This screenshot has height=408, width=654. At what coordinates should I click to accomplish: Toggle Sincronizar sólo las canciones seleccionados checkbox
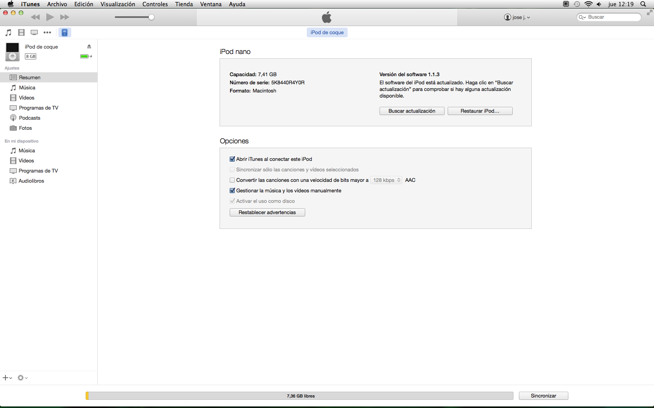coord(232,169)
